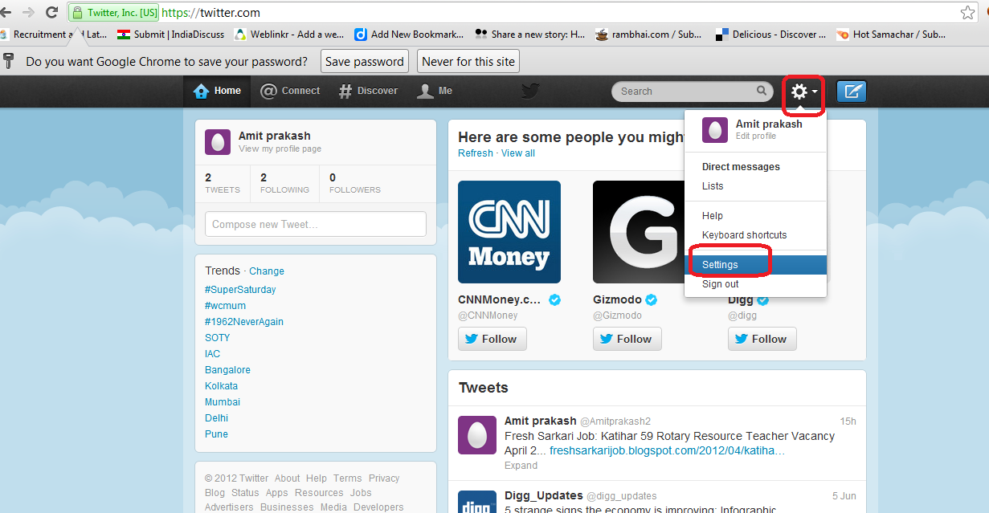Open the #SuperSaturday trend

(240, 290)
